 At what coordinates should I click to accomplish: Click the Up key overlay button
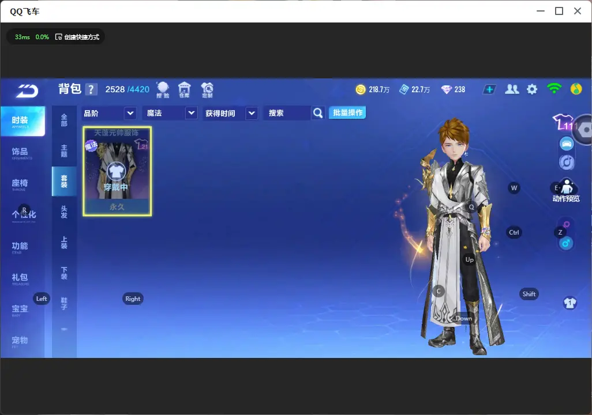pyautogui.click(x=469, y=259)
